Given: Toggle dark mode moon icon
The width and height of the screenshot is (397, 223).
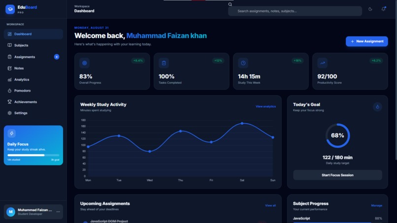Looking at the screenshot, I should click(370, 9).
